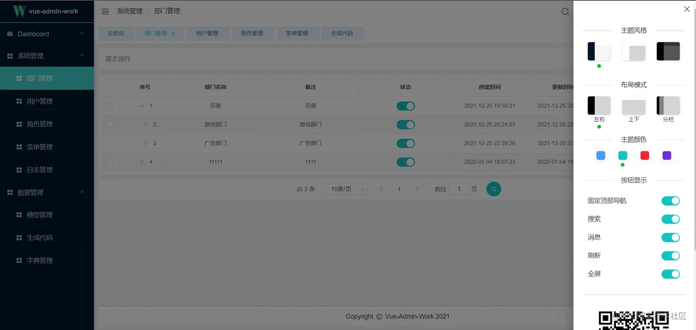
Task: Toggle the status switch for 百度 row
Action: 406,106
